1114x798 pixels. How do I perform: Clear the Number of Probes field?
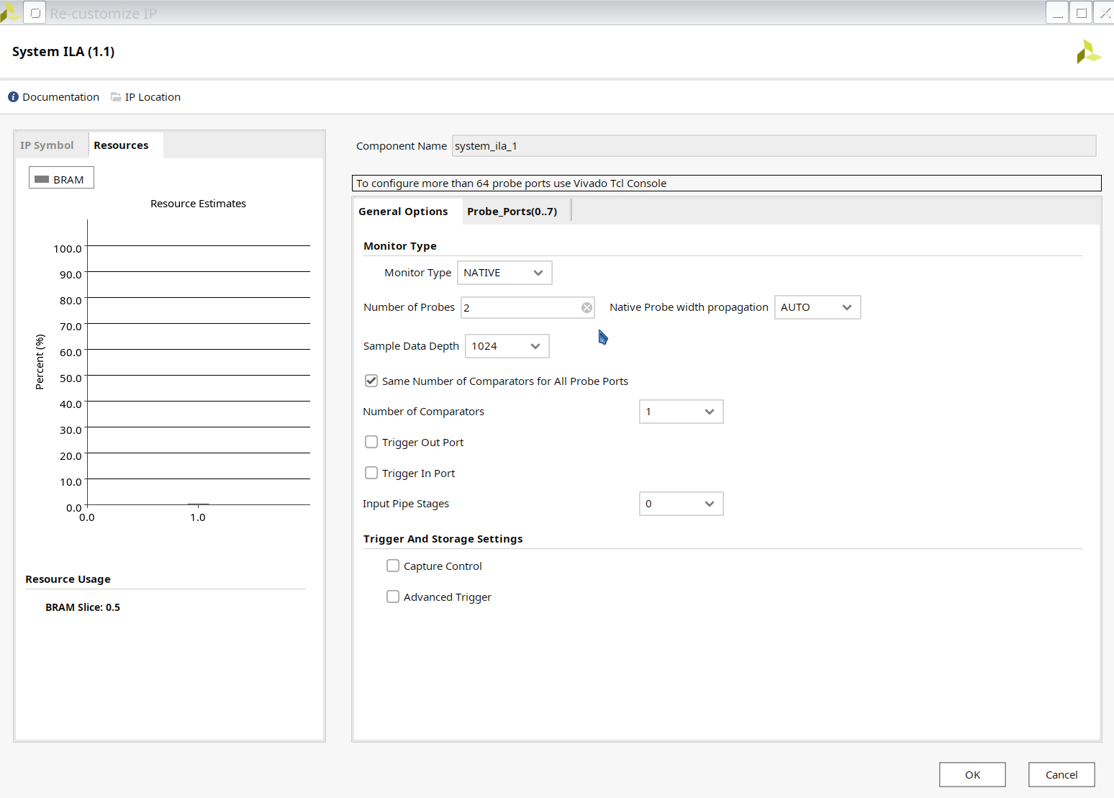(x=587, y=308)
